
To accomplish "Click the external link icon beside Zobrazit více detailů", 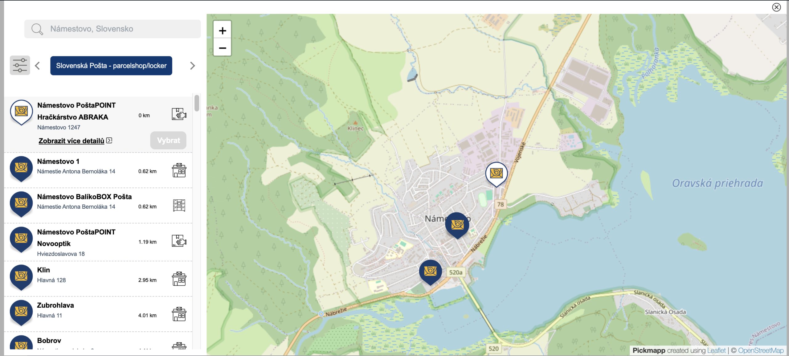I will coord(109,141).
